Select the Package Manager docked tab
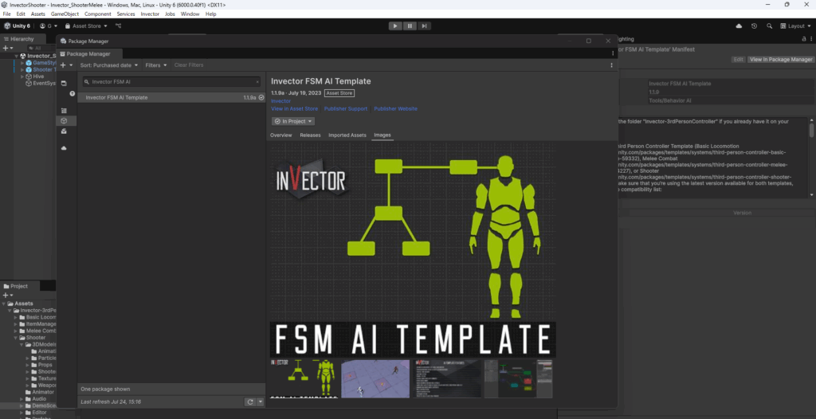Image resolution: width=816 pixels, height=419 pixels. click(89, 53)
